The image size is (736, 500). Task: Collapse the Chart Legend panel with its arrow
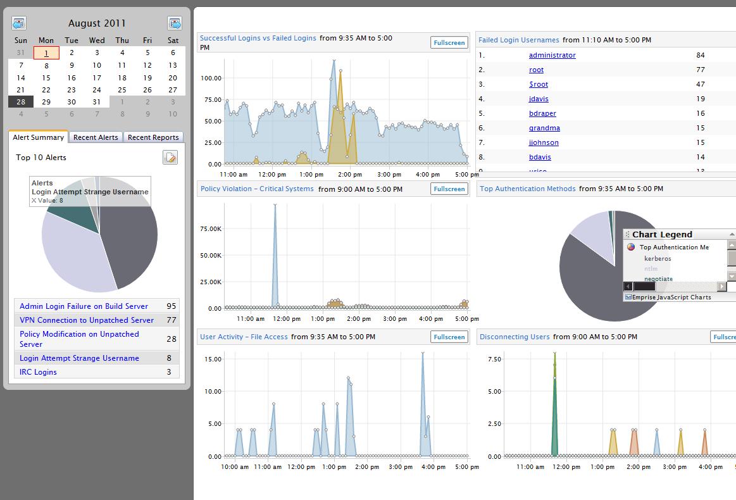click(732, 234)
